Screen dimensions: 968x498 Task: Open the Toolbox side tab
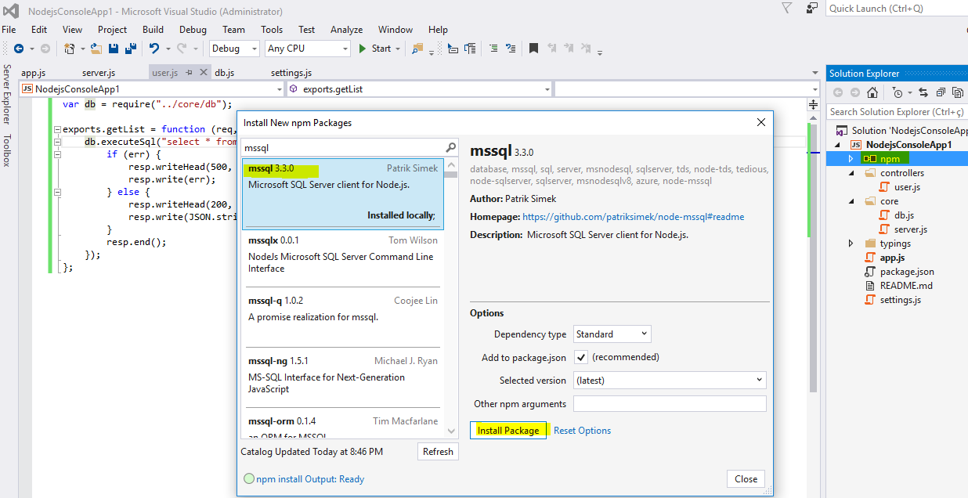(x=7, y=150)
